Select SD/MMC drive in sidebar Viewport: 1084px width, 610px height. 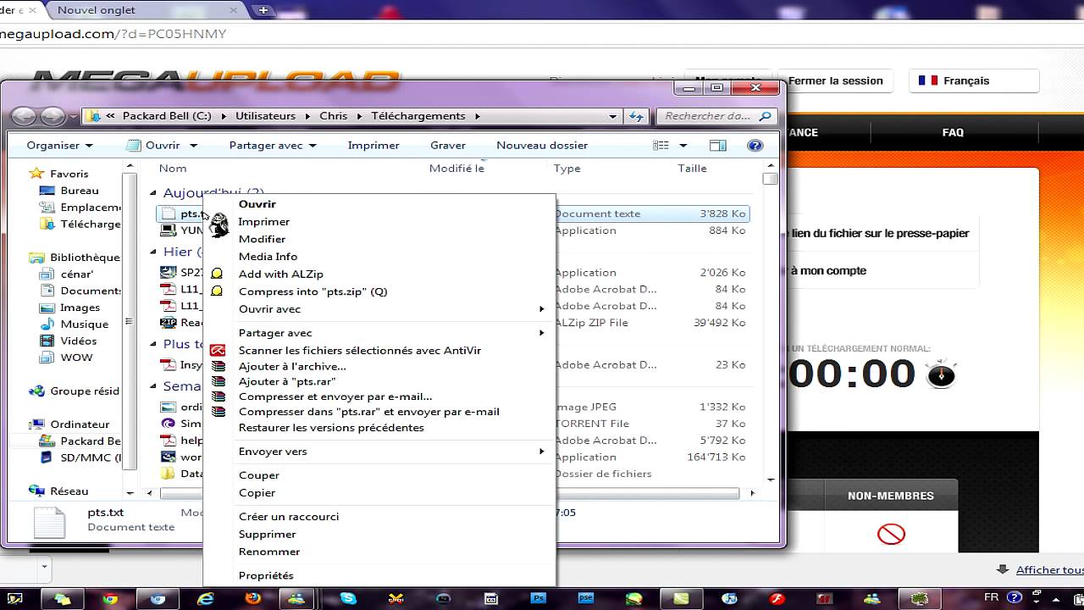(91, 457)
